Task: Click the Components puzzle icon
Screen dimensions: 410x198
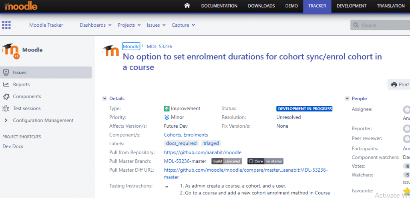Action: click(6, 96)
